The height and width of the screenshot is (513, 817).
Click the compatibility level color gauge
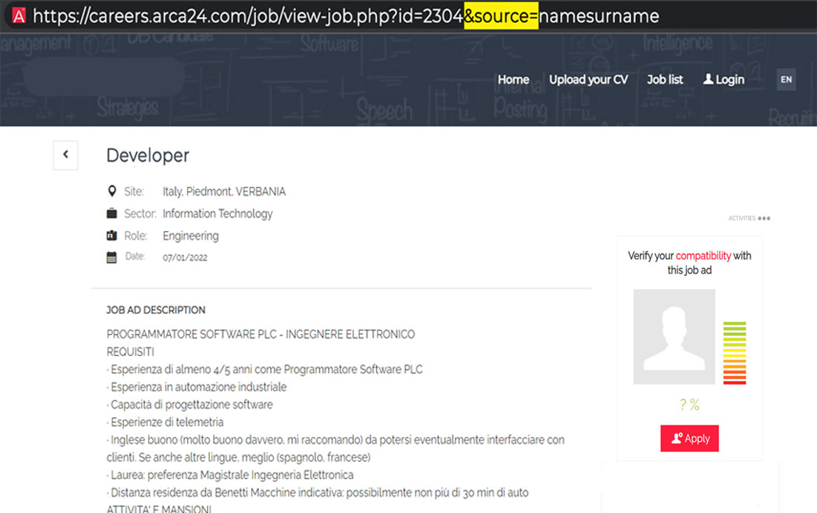[x=734, y=353]
